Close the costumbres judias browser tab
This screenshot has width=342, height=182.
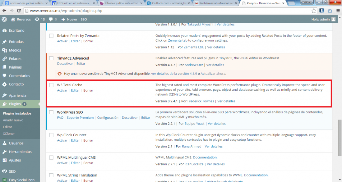(x=46, y=3)
